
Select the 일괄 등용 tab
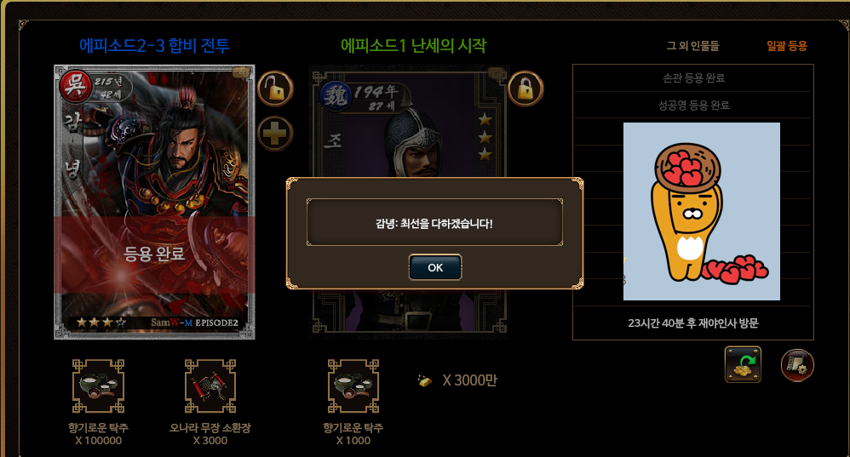click(787, 46)
